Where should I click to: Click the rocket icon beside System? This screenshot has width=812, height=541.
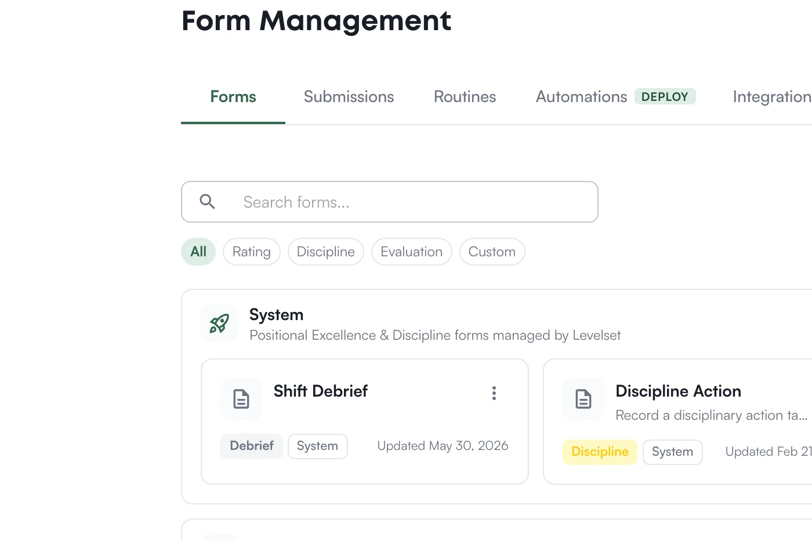[x=219, y=324]
